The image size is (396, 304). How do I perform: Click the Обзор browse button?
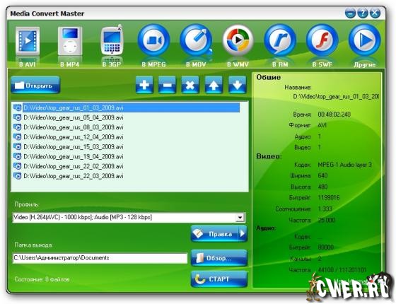(x=219, y=258)
